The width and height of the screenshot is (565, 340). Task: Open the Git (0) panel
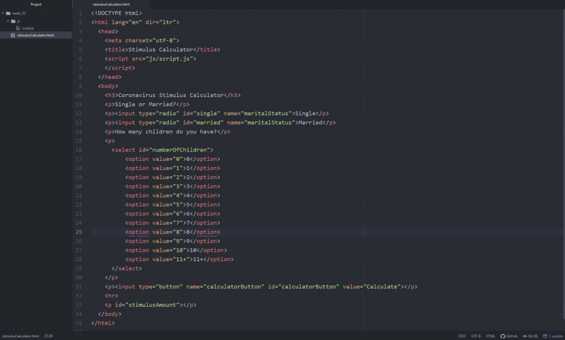pyautogui.click(x=532, y=336)
